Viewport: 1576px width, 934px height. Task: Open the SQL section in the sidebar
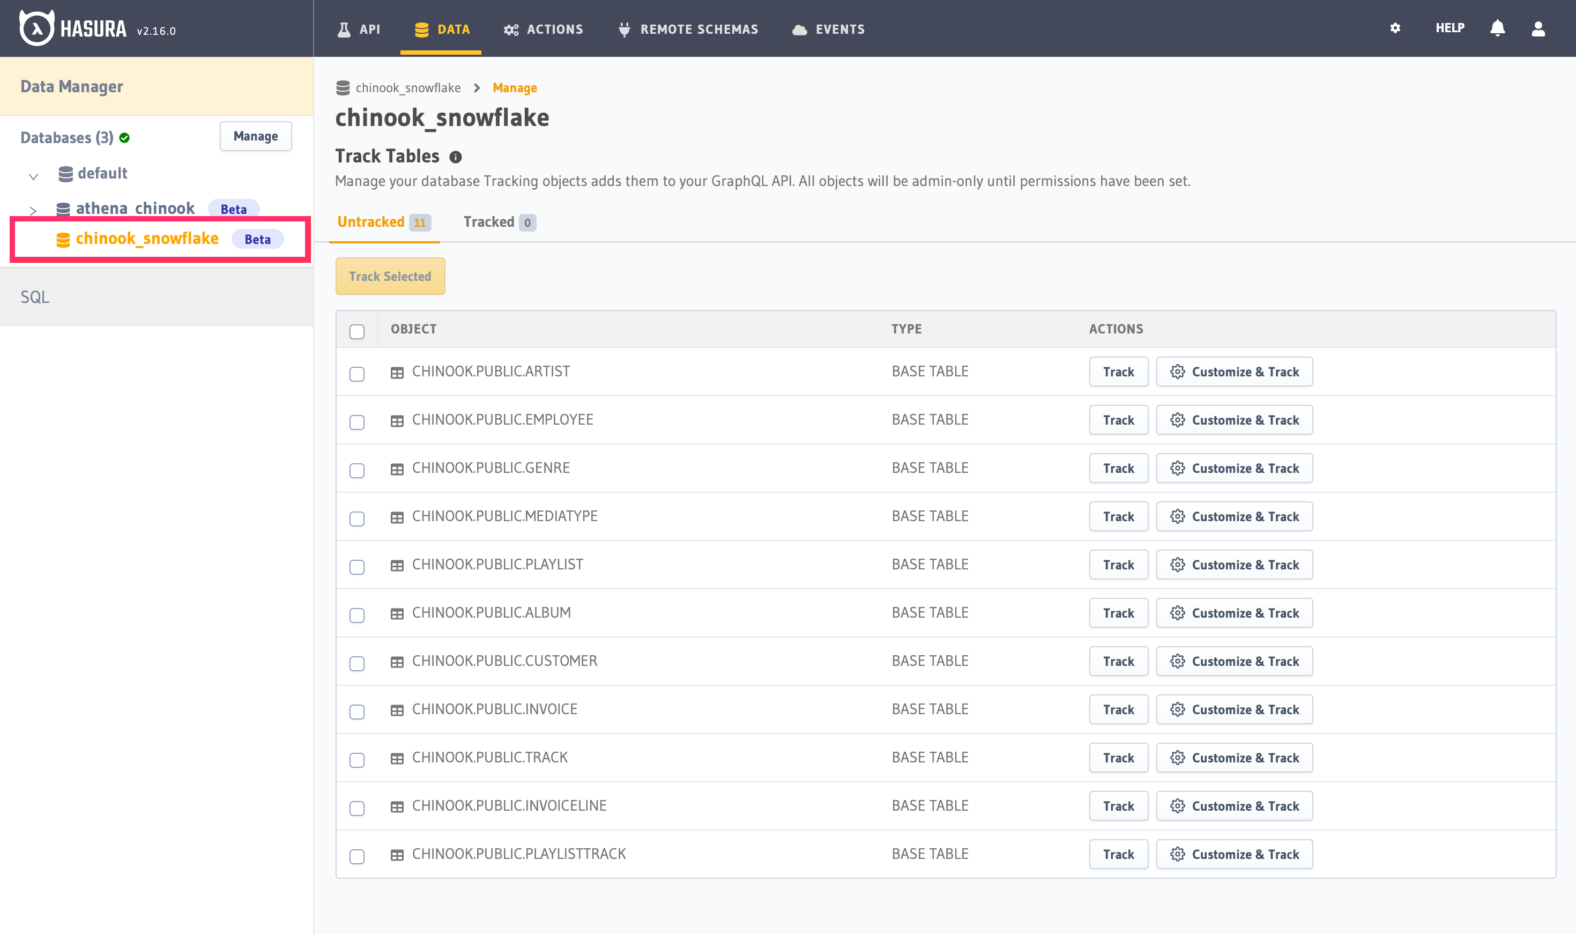(35, 297)
